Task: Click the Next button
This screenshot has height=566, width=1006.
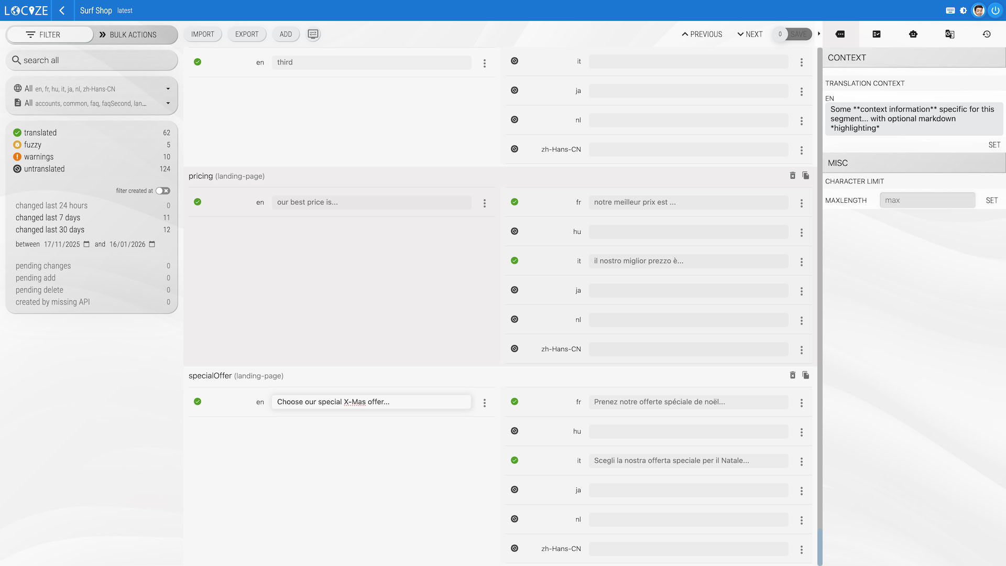Action: (x=749, y=34)
